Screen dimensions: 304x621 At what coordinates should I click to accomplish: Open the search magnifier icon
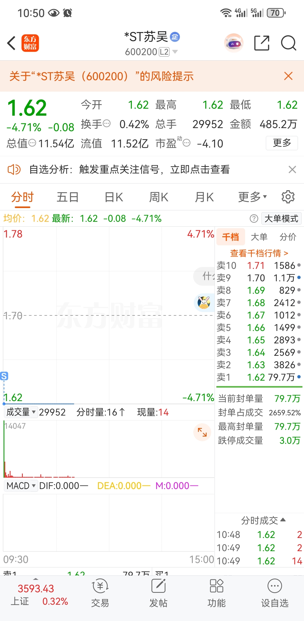[x=288, y=43]
